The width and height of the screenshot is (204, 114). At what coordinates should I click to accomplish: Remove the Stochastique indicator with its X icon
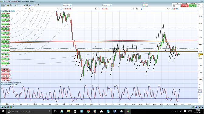[x=16, y=84]
